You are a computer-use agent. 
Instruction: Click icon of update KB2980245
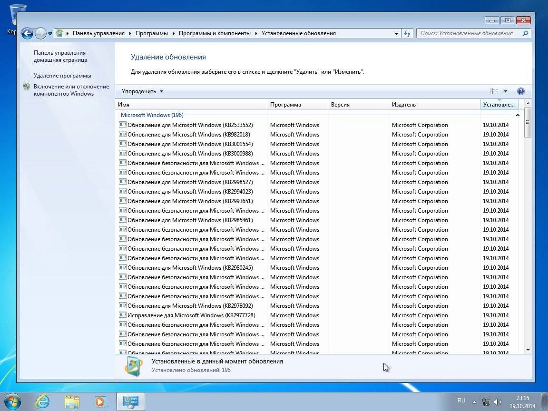[x=122, y=267]
